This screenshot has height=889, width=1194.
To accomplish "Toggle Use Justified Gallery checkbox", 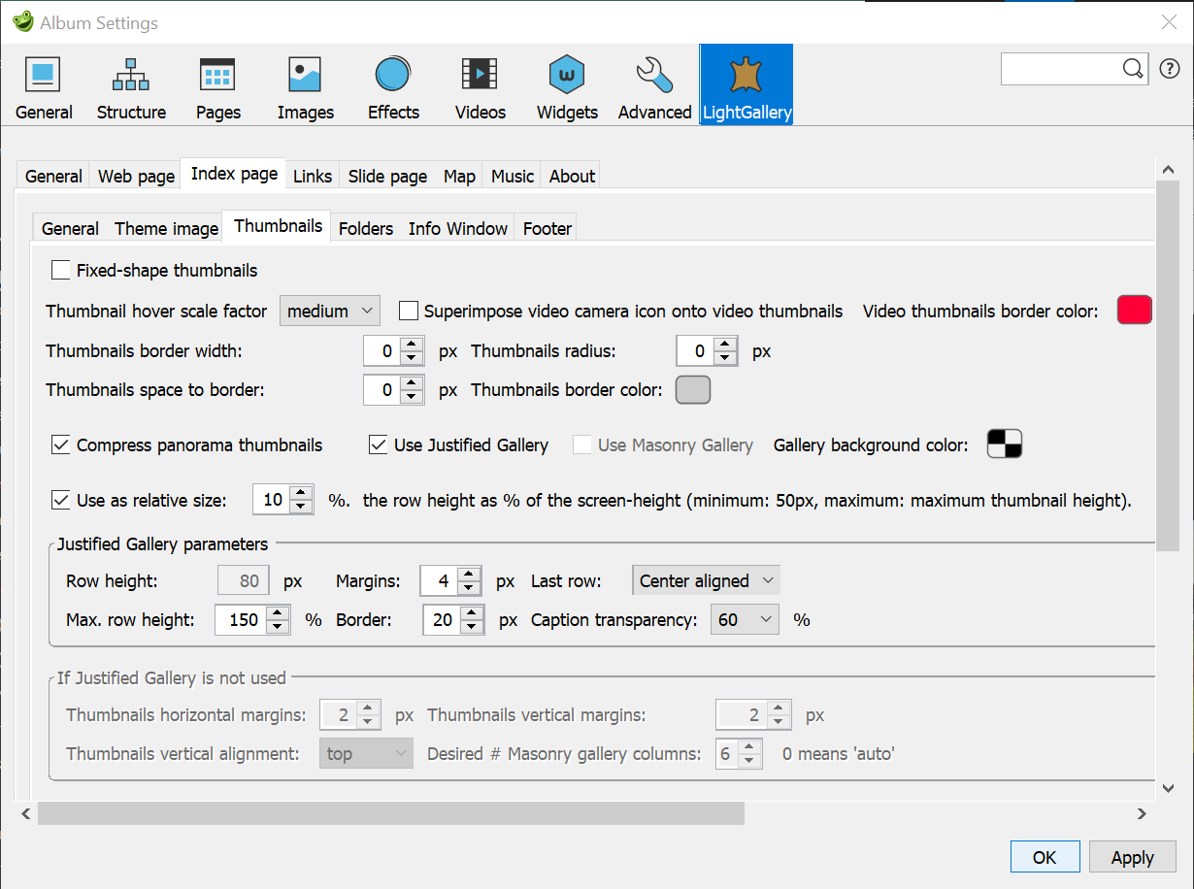I will coord(379,445).
